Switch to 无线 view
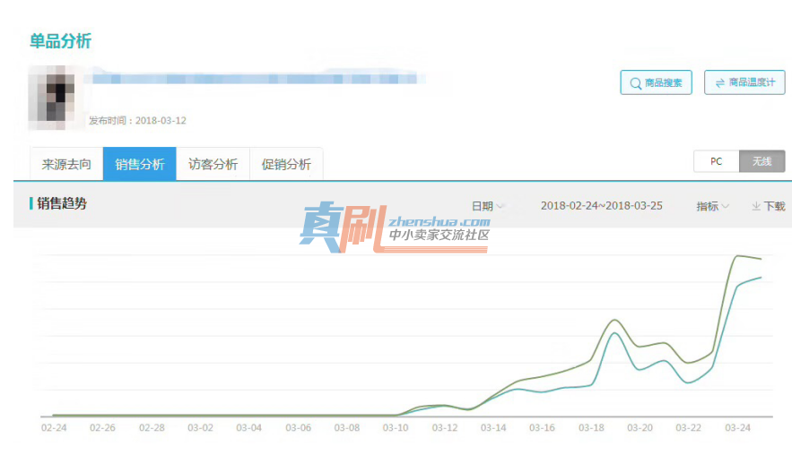Screen dimensions: 792x455 point(762,161)
